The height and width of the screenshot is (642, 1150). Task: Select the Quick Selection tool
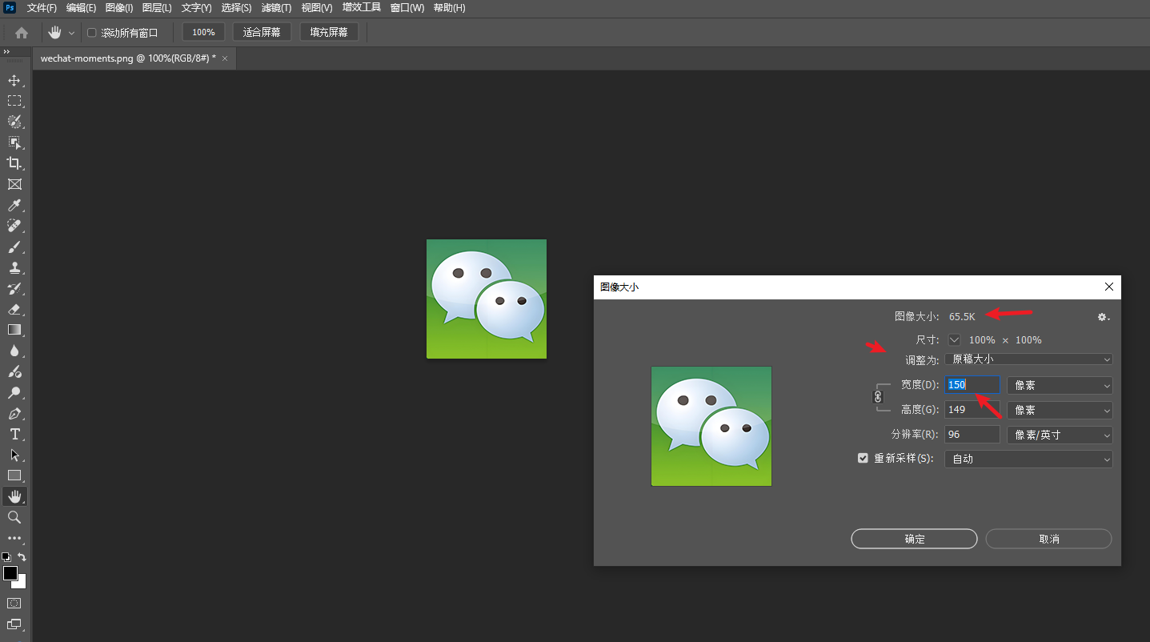pos(14,122)
